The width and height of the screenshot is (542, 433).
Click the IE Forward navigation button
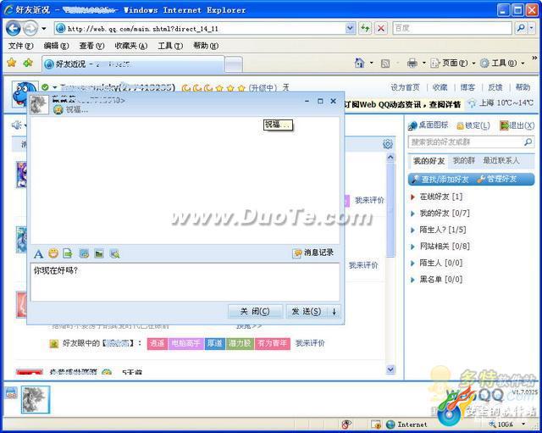point(30,28)
